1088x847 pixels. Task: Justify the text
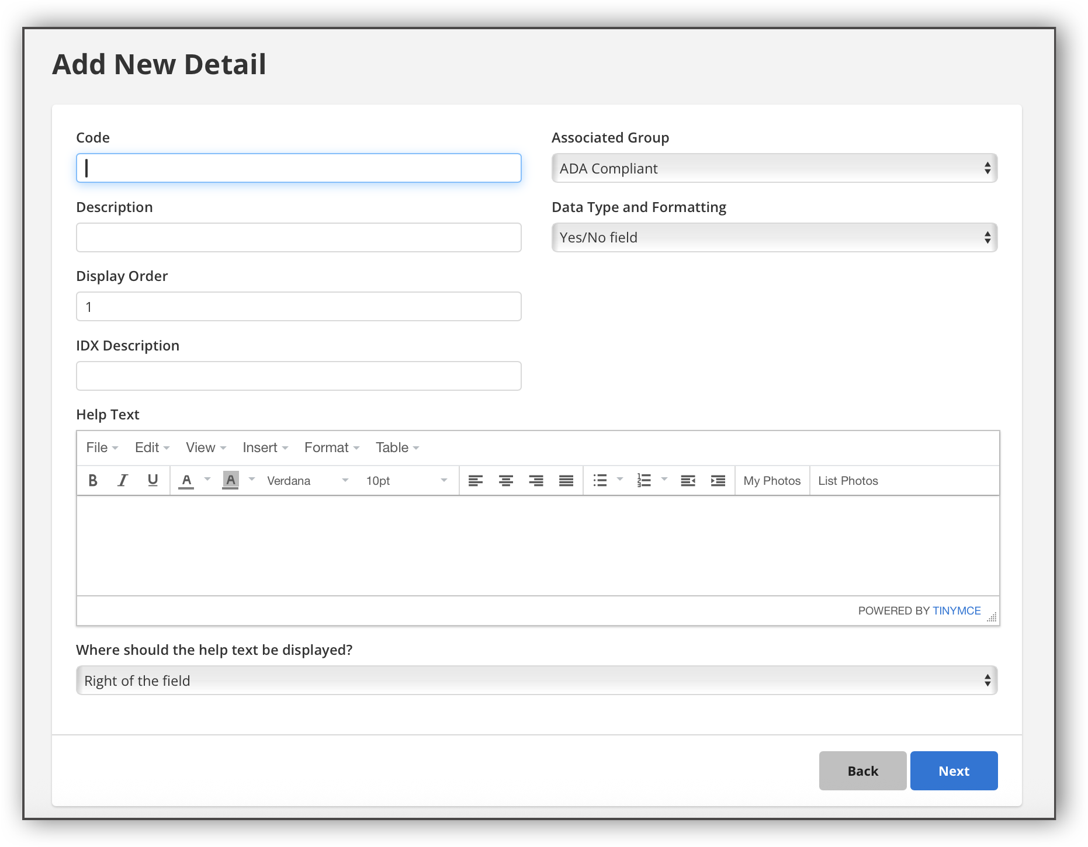coord(566,481)
